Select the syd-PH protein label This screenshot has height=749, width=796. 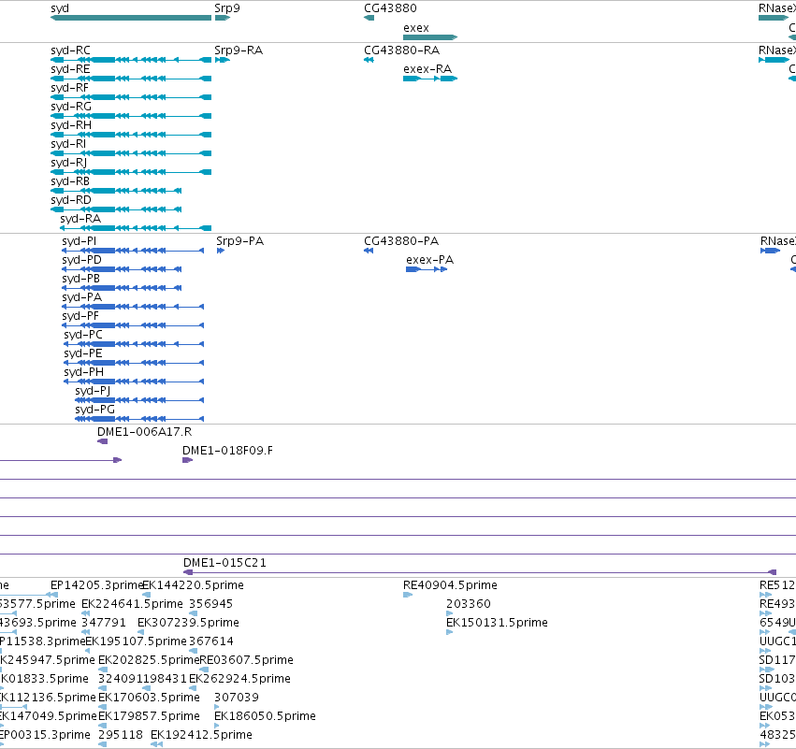pyautogui.click(x=84, y=372)
